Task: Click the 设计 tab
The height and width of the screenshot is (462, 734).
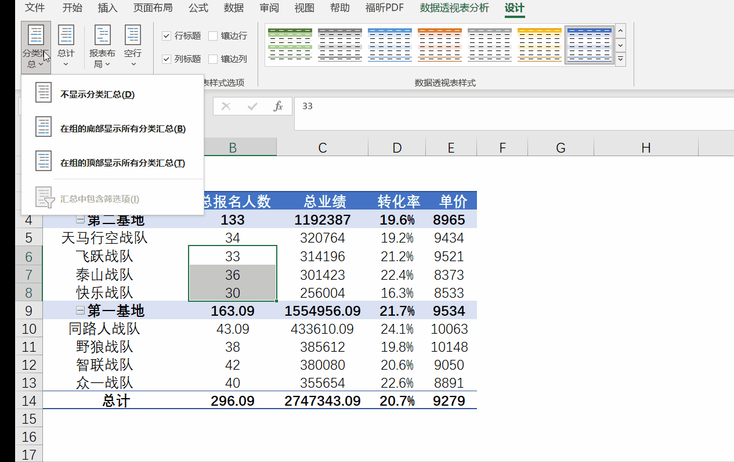Action: (x=514, y=8)
